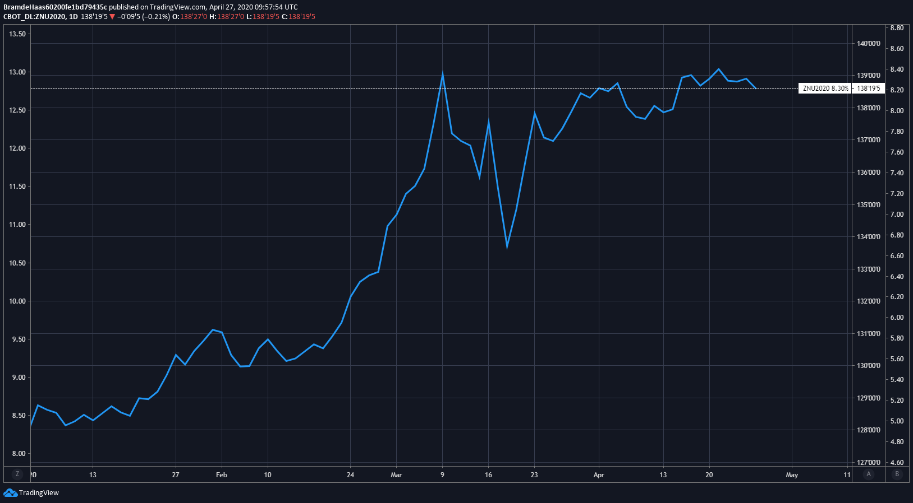Click the 138'19'5 last-price tag on right axis
Screen dimensions: 913x503
tap(868, 89)
